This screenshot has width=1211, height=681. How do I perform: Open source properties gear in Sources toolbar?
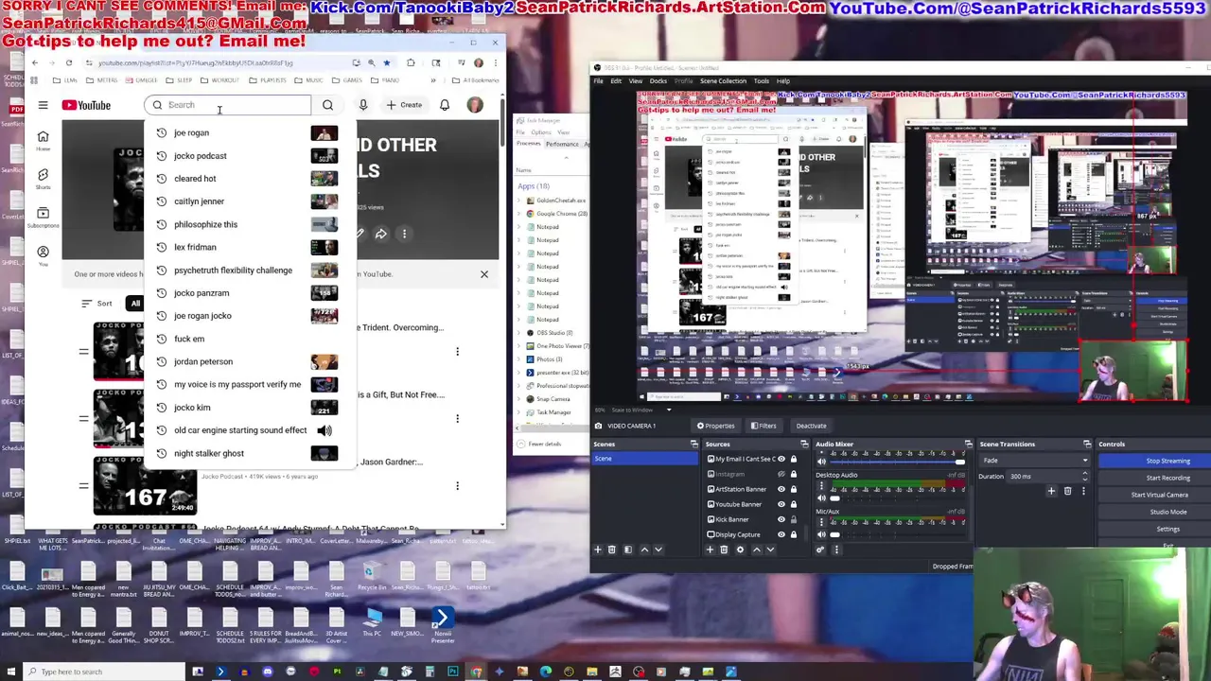coord(740,550)
